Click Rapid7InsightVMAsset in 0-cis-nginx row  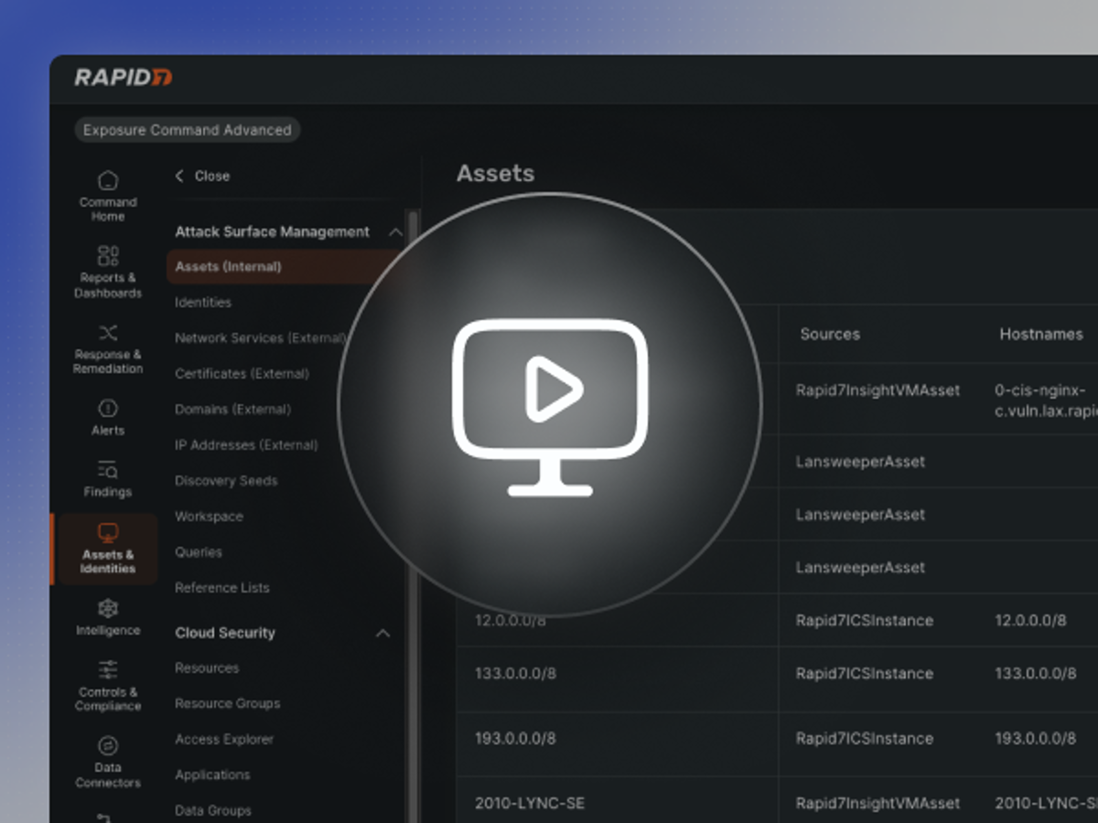click(878, 390)
